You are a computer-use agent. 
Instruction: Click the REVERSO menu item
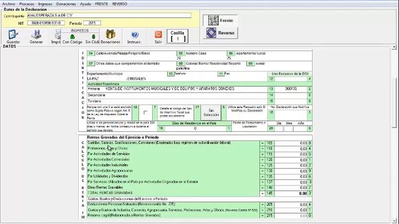click(x=120, y=4)
